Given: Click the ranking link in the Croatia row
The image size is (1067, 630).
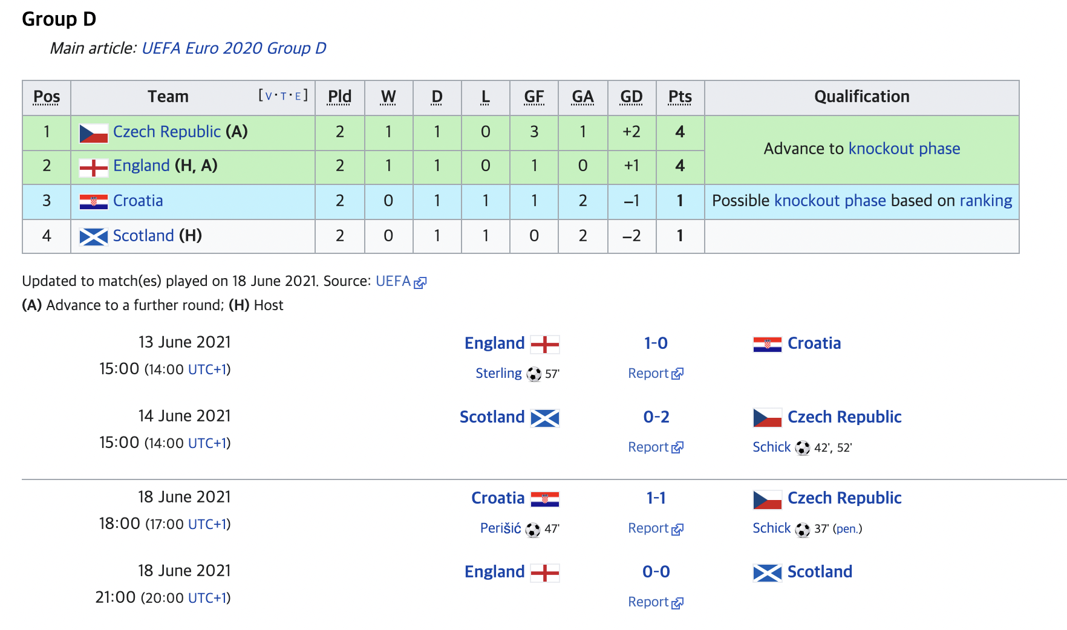Looking at the screenshot, I should coord(986,201).
